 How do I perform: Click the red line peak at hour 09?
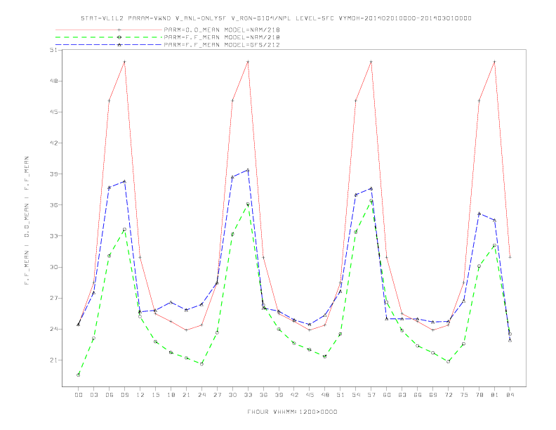tap(124, 62)
